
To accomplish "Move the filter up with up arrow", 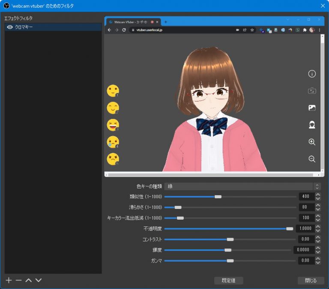I will point(29,280).
